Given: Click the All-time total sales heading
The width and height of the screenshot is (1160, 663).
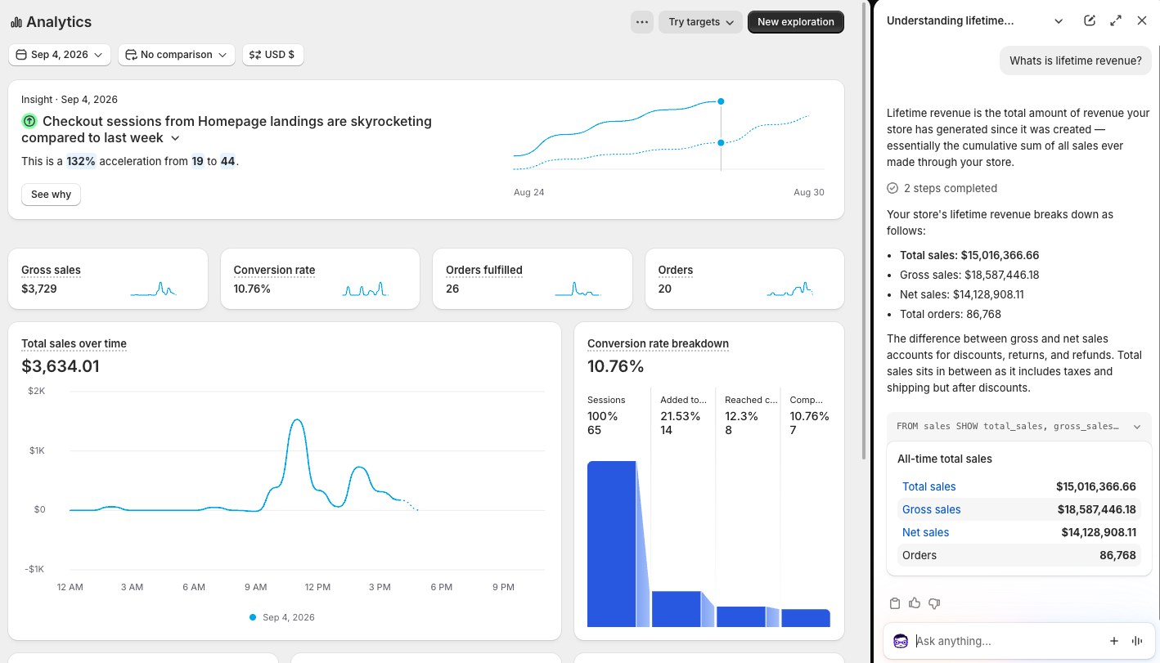Looking at the screenshot, I should 944,459.
